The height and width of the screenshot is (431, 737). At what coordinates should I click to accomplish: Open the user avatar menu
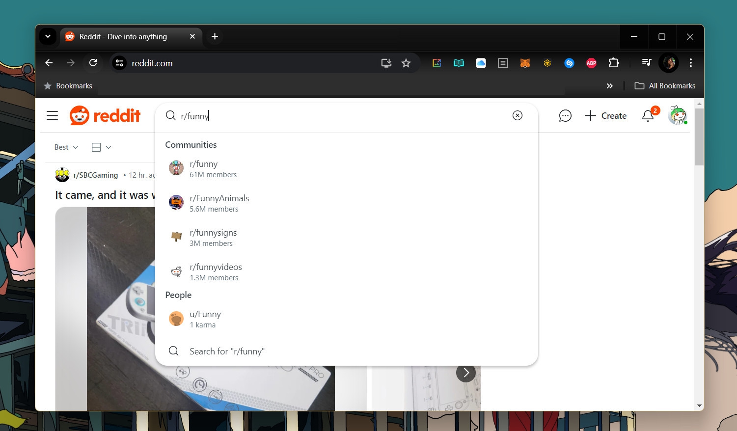(x=678, y=115)
